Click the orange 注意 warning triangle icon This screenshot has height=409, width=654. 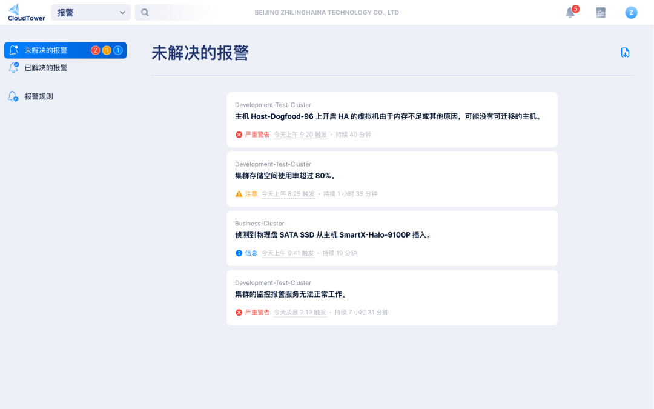pos(239,194)
